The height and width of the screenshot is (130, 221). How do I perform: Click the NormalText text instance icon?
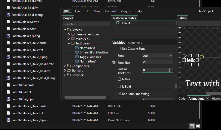tap(77, 48)
